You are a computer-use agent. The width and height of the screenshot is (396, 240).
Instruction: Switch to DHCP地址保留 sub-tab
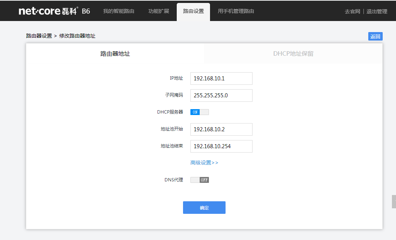[293, 53]
